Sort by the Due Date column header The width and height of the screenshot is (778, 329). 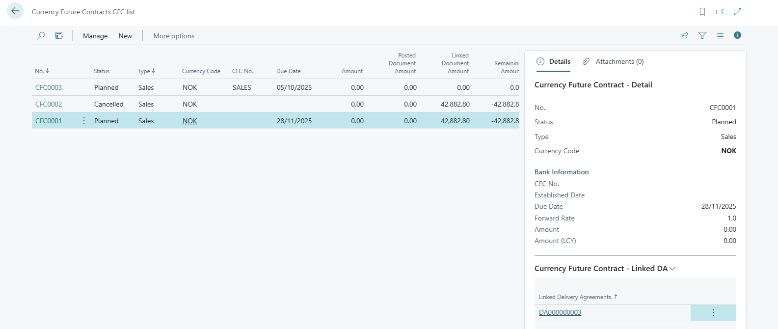(x=289, y=71)
